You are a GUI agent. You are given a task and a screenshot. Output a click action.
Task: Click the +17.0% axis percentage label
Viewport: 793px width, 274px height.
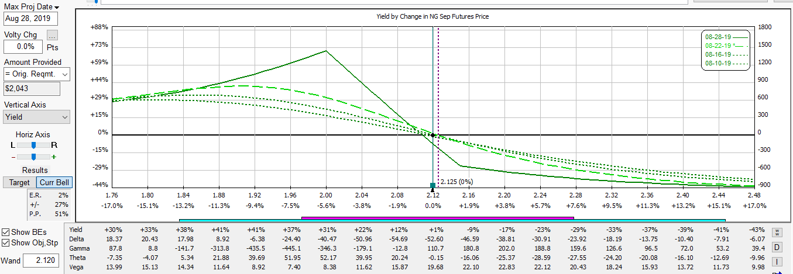[x=754, y=206]
